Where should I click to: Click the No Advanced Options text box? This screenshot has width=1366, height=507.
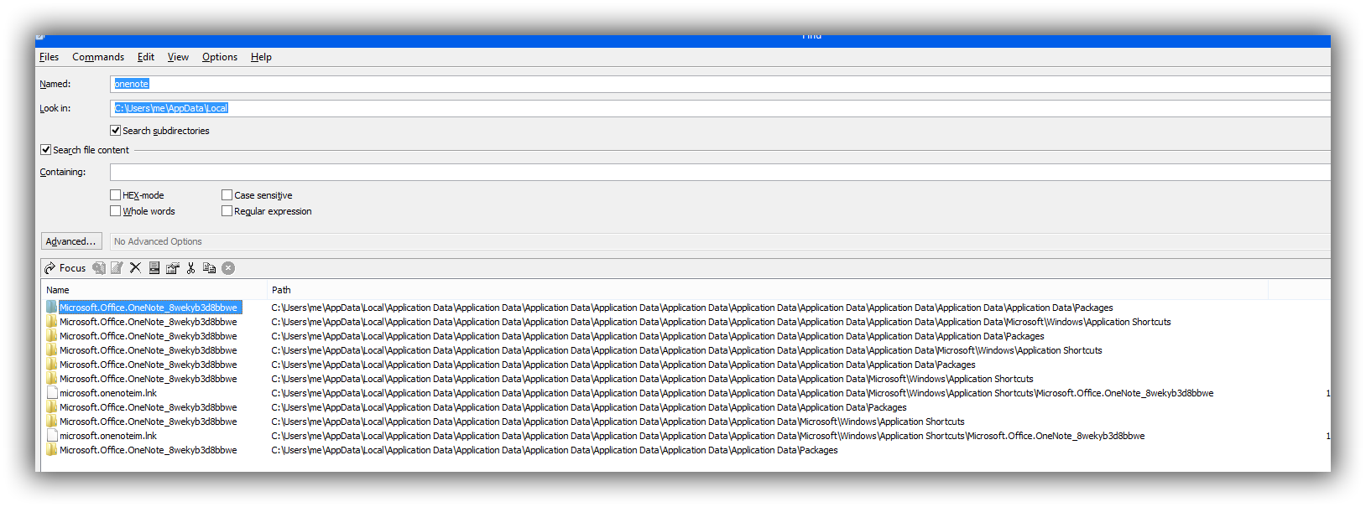[720, 241]
